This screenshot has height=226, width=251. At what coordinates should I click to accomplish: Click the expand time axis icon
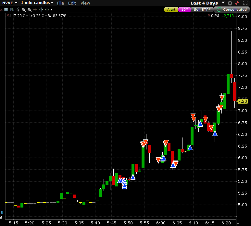pos(41,10)
